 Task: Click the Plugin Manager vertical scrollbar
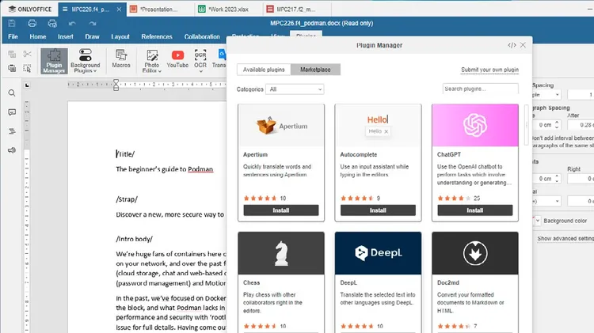point(526,125)
